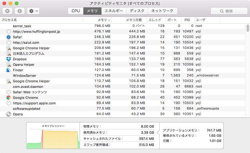Click the スワップ使用領域 515.0 MB value
Screen dimensions: 250x153
146,145
